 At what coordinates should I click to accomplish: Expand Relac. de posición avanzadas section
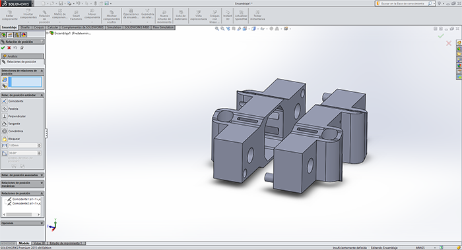22,175
